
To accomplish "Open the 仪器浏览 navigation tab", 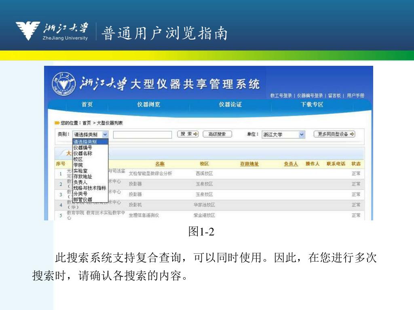I will pyautogui.click(x=149, y=105).
